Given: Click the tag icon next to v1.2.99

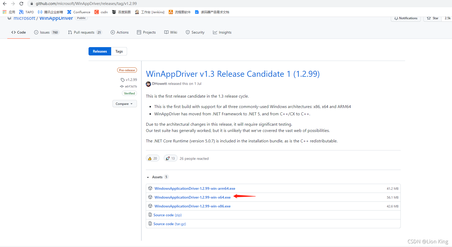Looking at the screenshot, I should 122,80.
